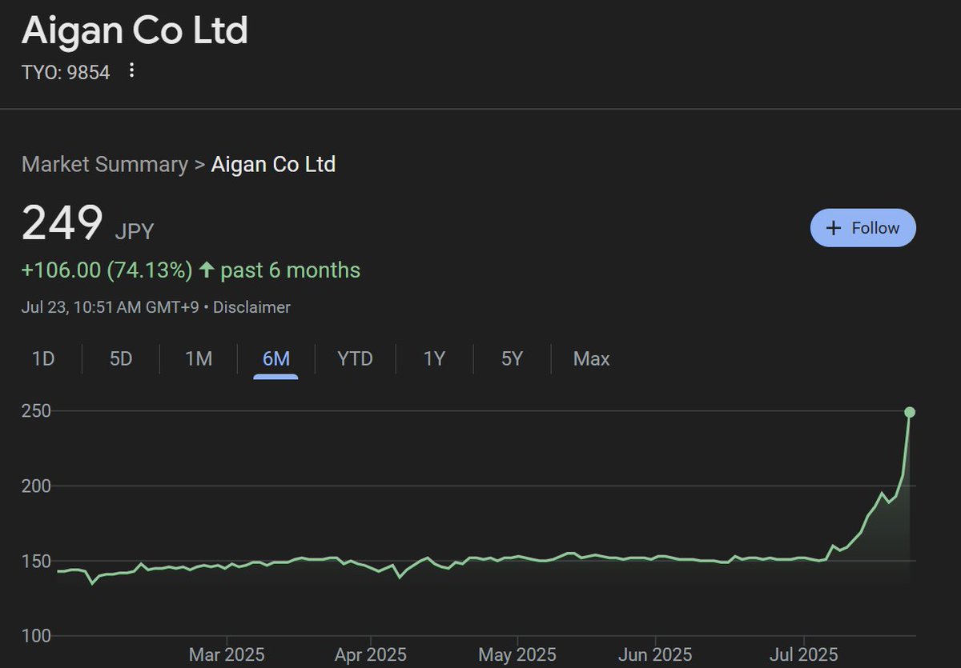
Task: Click the latest price point on the chart
Action: click(x=910, y=412)
